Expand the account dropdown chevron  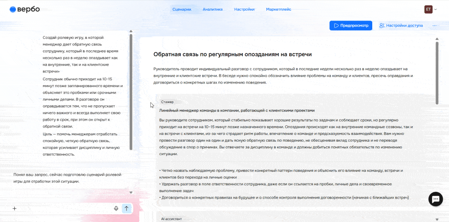436,9
